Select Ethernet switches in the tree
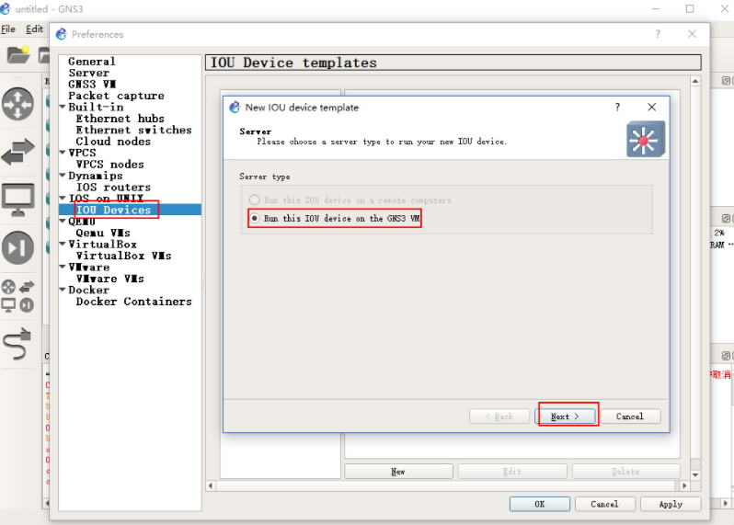734x525 pixels. tap(134, 130)
